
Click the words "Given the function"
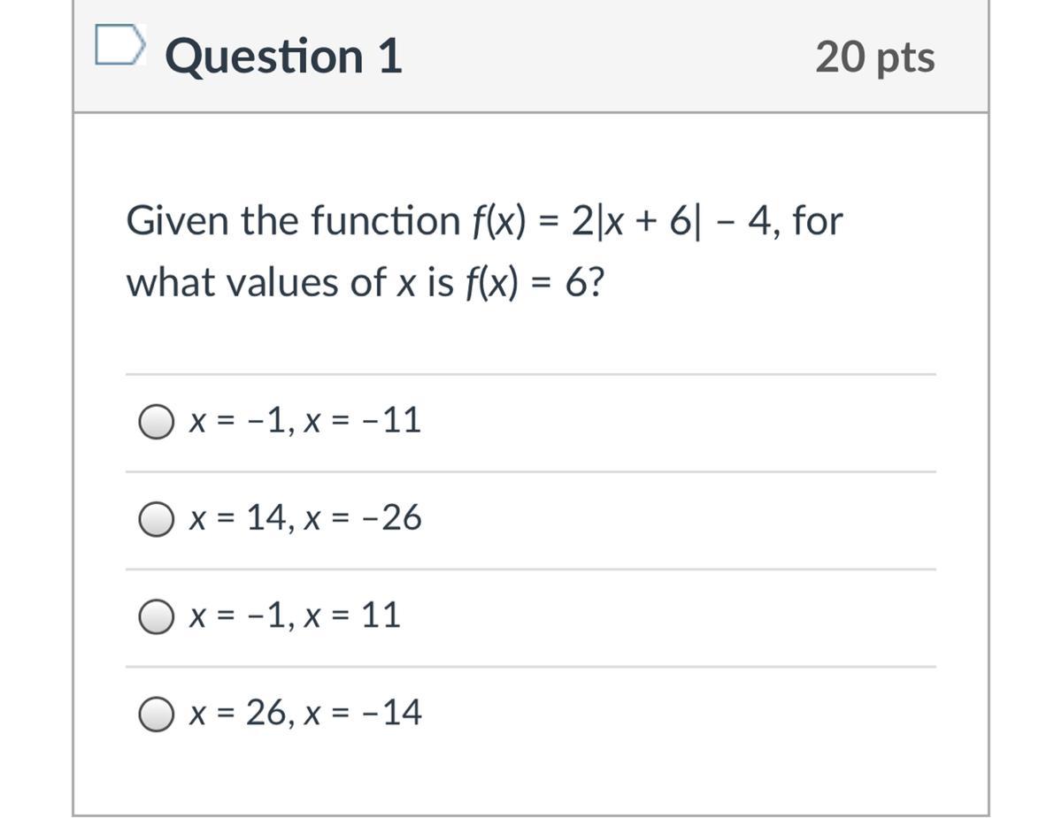click(x=292, y=220)
